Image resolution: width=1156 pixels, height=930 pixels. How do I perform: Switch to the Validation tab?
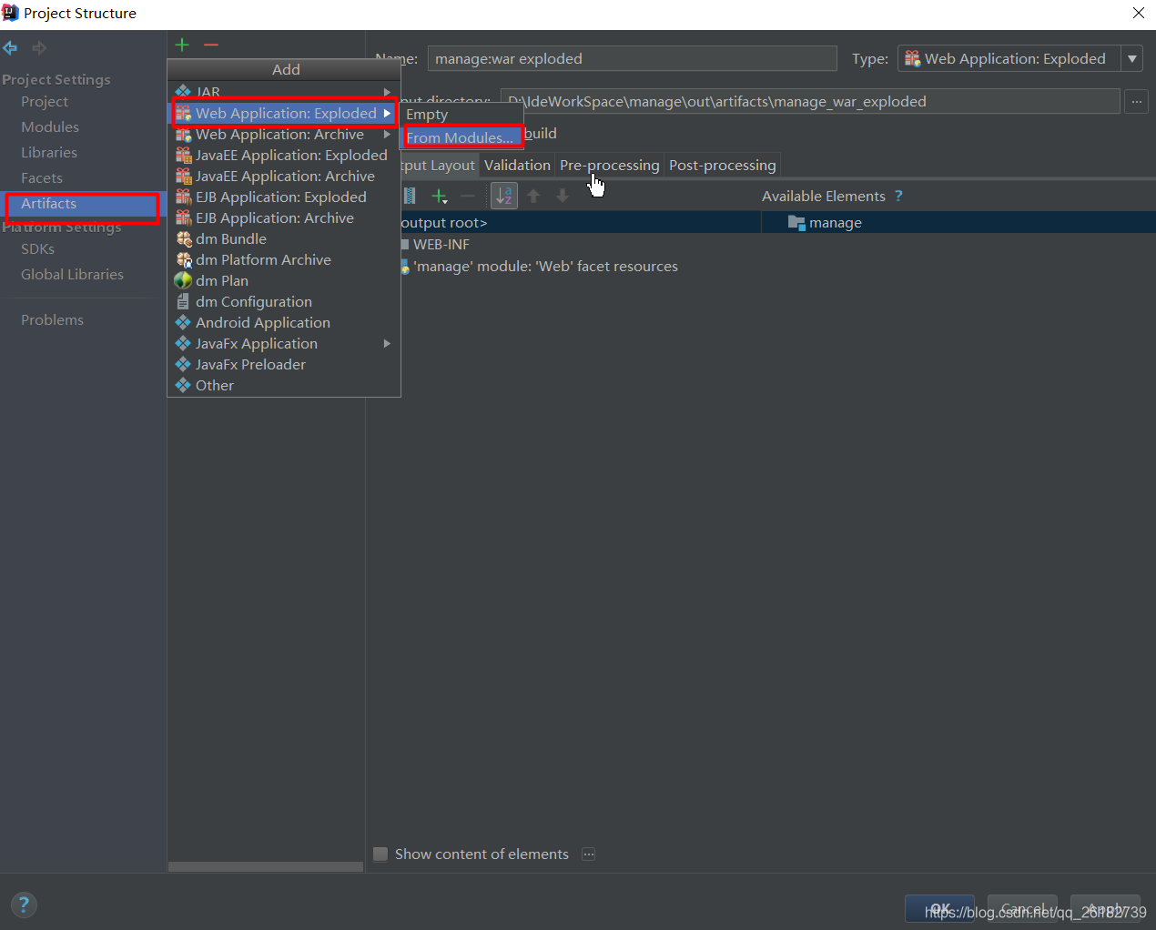click(517, 165)
